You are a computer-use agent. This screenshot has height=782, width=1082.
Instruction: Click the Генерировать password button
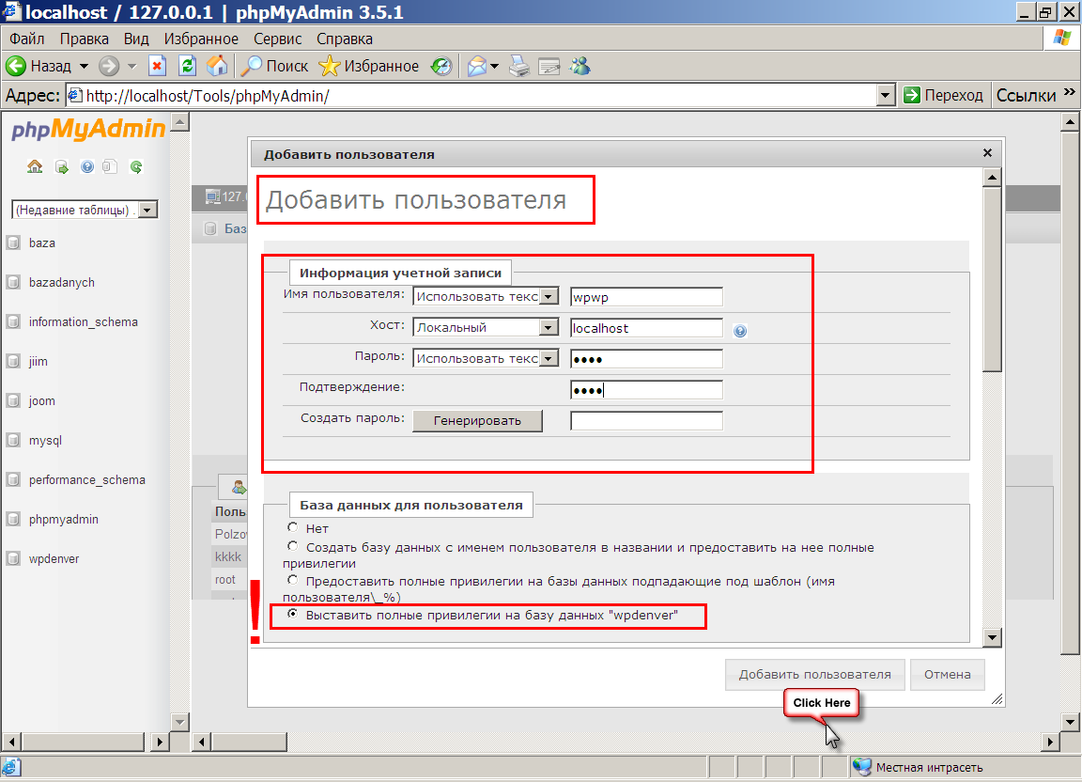pos(477,421)
